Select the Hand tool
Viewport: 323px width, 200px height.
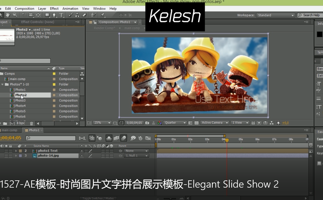(x=8, y=15)
